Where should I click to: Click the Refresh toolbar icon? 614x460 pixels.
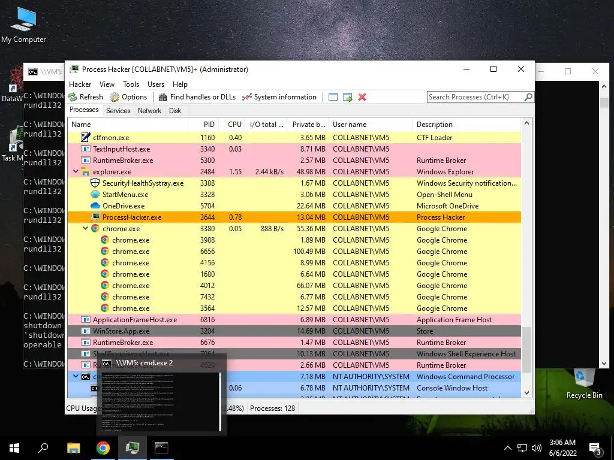73,97
